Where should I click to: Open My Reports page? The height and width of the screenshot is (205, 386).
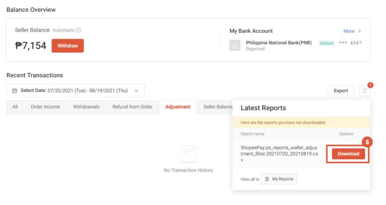pyautogui.click(x=279, y=179)
